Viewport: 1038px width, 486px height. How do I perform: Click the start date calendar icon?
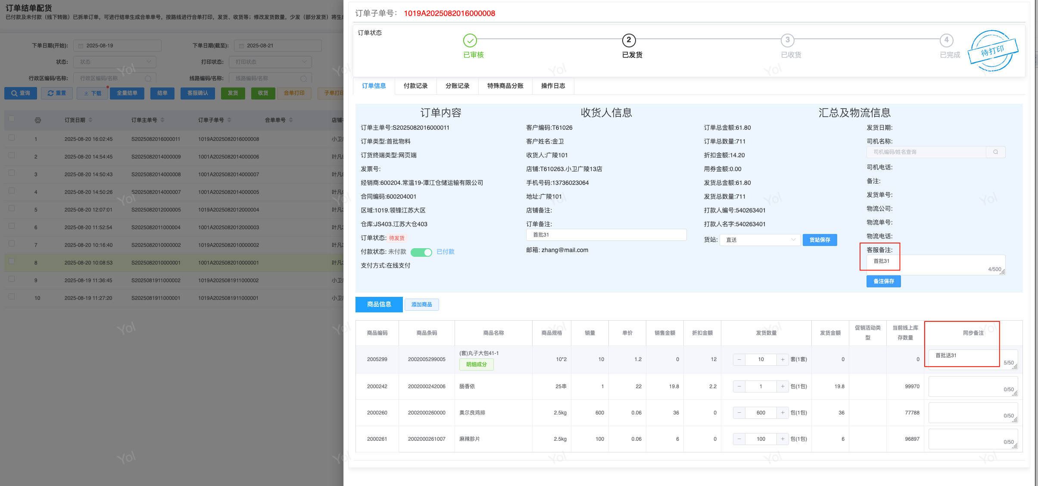81,46
